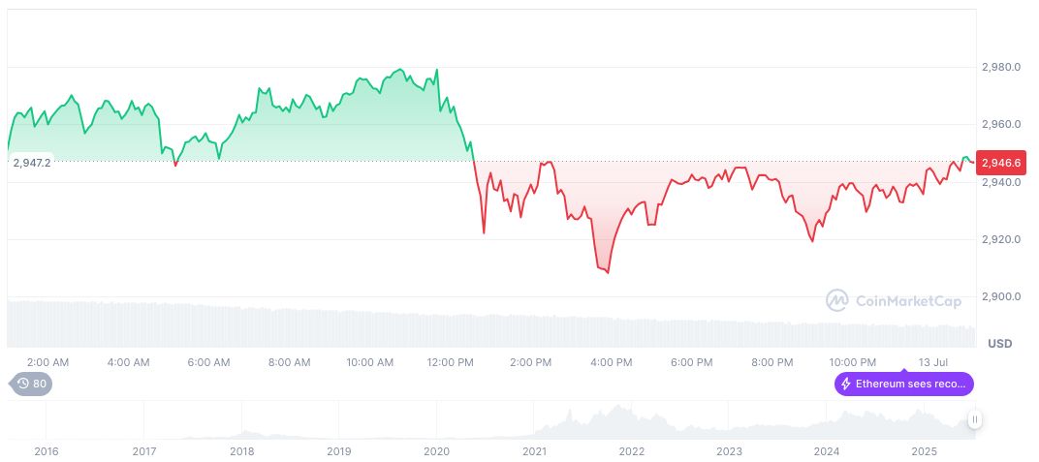This screenshot has height=462, width=1039.
Task: Select 2021 on the year navigator
Action: coord(534,450)
